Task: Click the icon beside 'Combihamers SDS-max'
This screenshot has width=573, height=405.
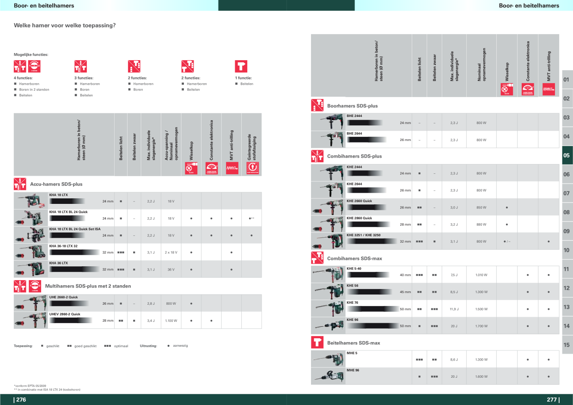Action: pos(317,258)
